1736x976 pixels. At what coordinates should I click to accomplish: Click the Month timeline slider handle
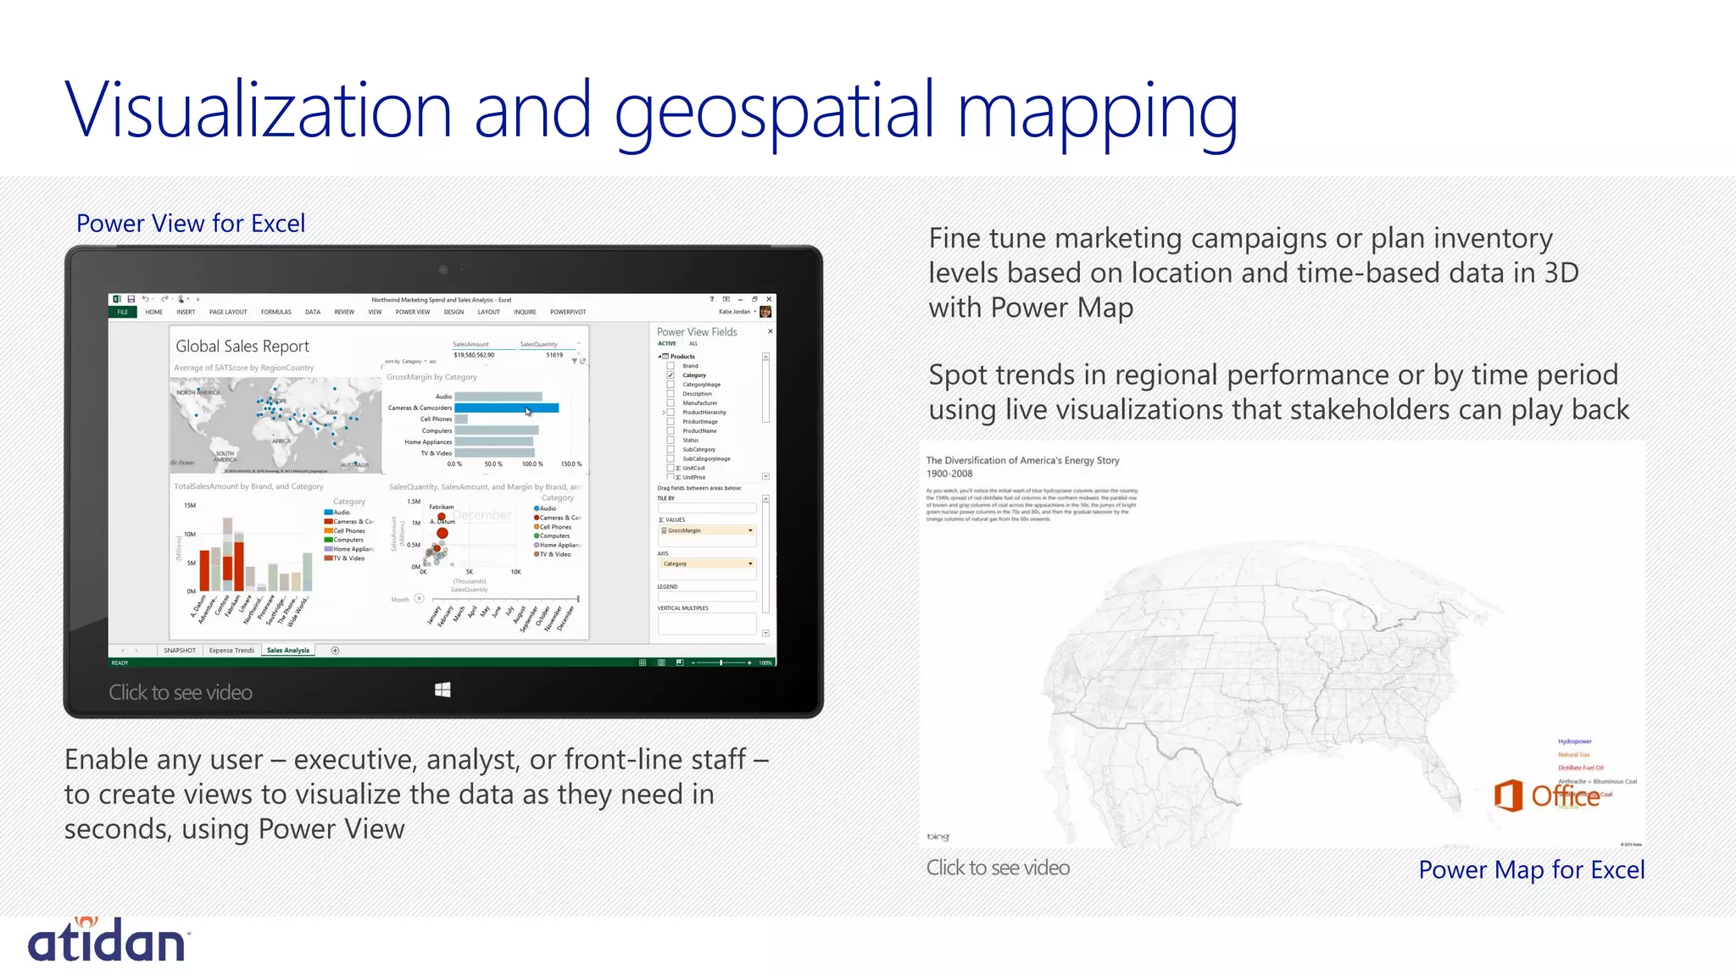point(578,599)
